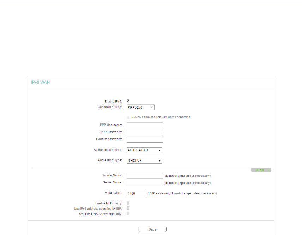Click the PPP Username field
The width and height of the screenshot is (302, 235).
145,125
